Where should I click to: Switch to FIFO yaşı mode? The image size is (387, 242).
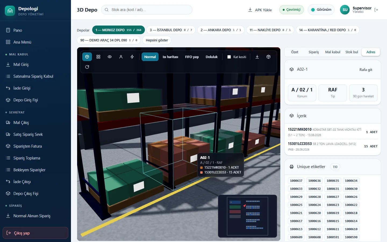(192, 57)
